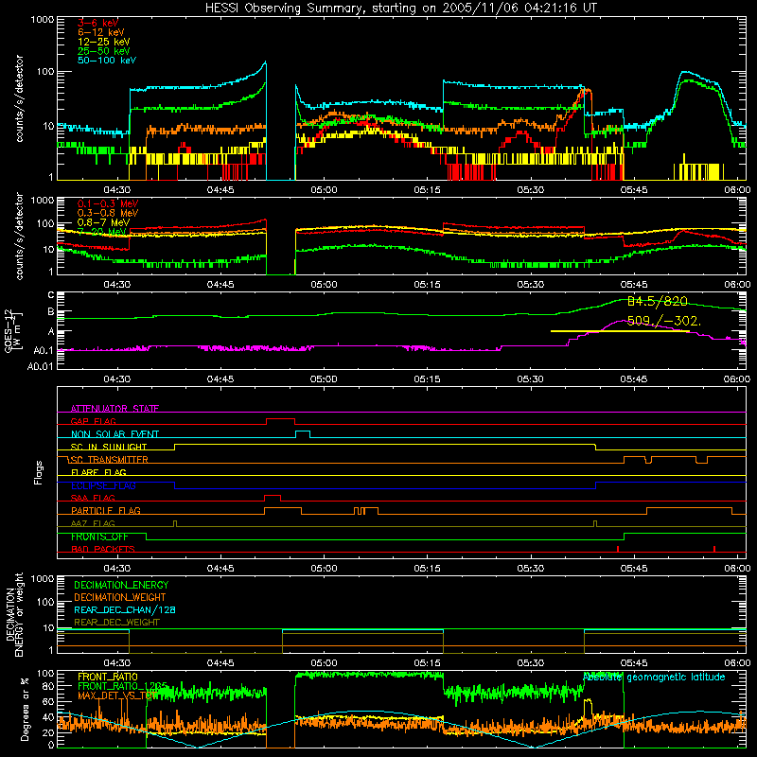Click the 0.1-0.3 MeV legend label

108,203
